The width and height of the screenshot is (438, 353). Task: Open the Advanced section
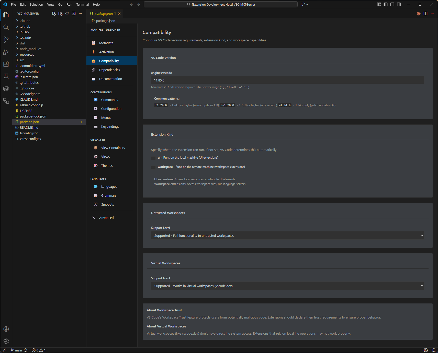(112, 218)
